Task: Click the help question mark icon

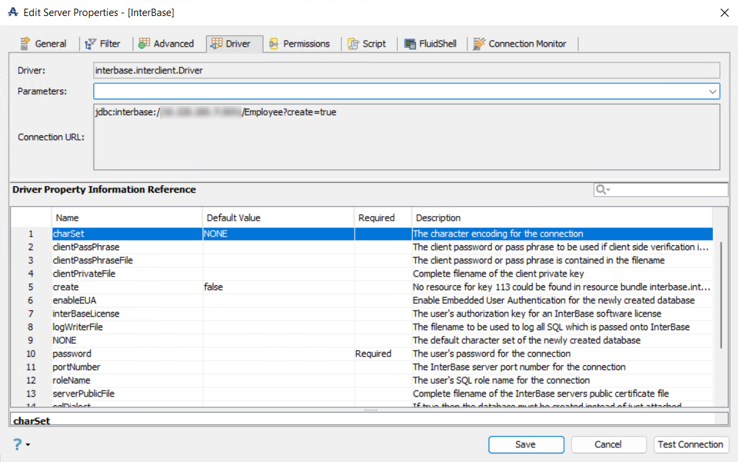Action: click(17, 445)
